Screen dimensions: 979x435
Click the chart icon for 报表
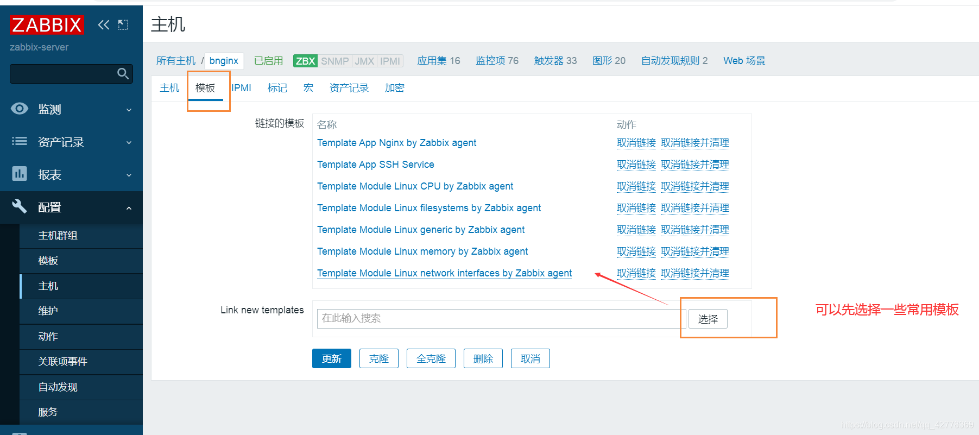(20, 174)
